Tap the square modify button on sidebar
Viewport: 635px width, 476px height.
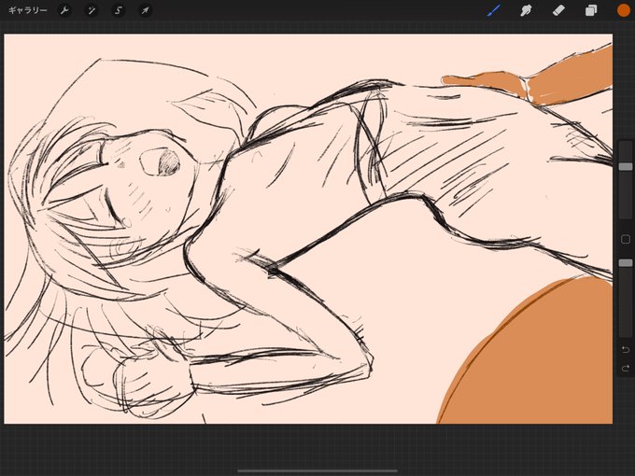click(626, 239)
